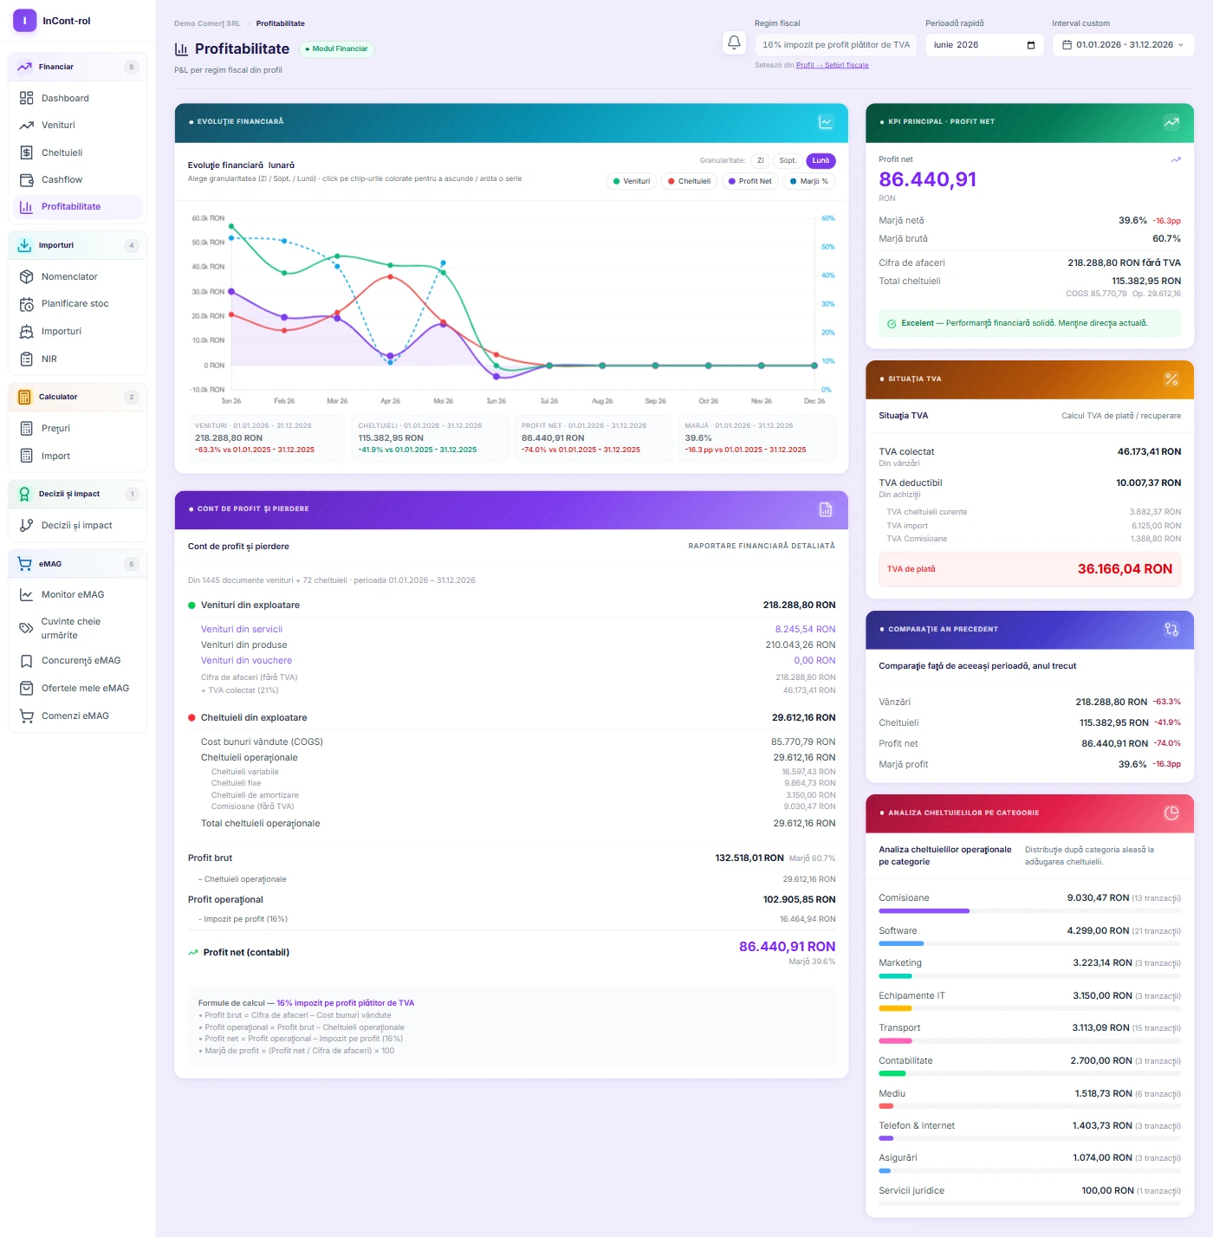Screen dimensions: 1213x1237
Task: Toggle the Venituri series chip
Action: (632, 181)
